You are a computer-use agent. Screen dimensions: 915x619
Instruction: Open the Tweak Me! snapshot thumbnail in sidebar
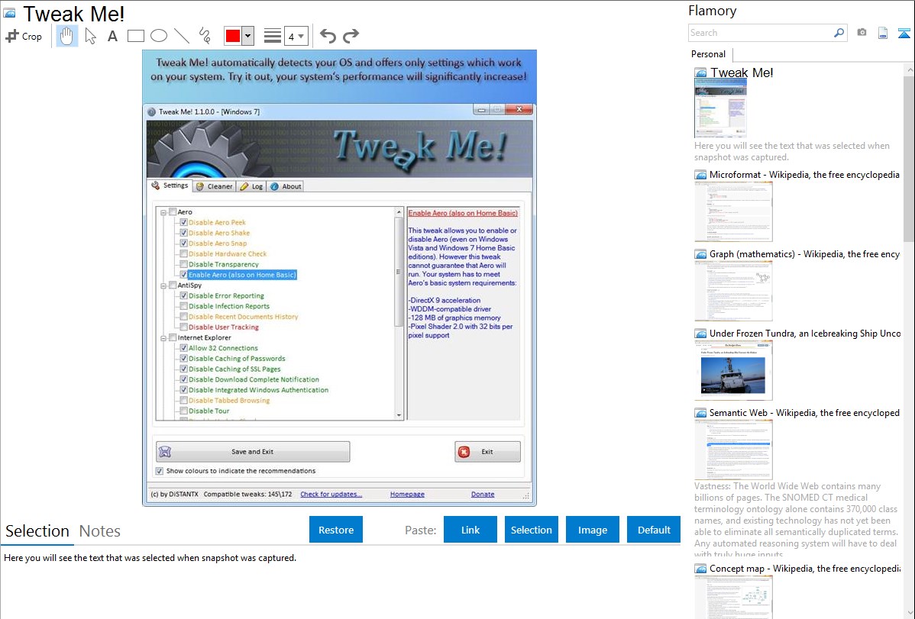click(720, 108)
